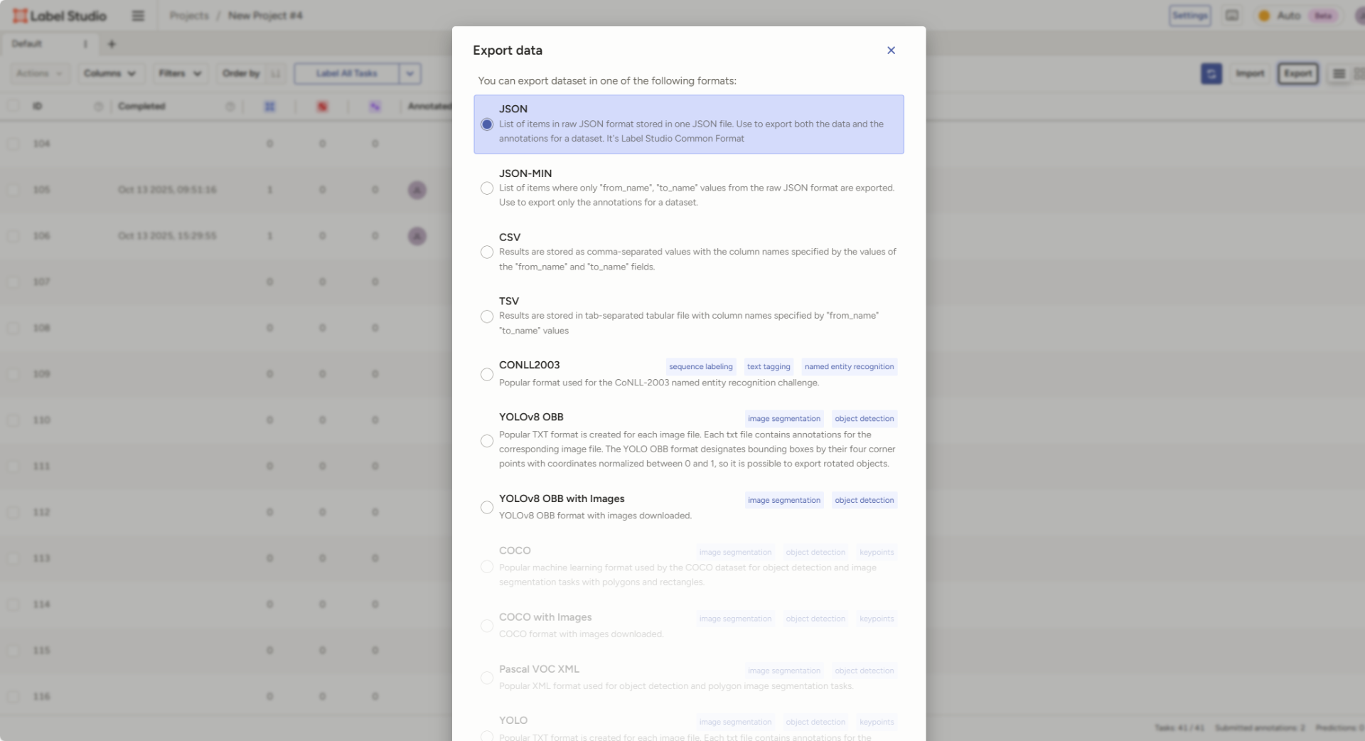Viewport: 1365px width, 741px height.
Task: Close the Export data dialog
Action: tap(891, 50)
